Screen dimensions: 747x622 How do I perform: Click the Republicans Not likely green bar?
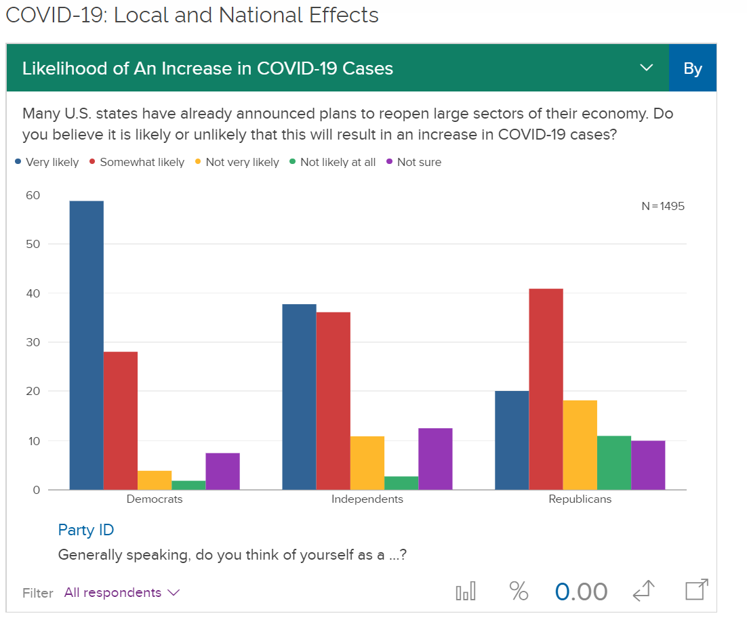[613, 462]
